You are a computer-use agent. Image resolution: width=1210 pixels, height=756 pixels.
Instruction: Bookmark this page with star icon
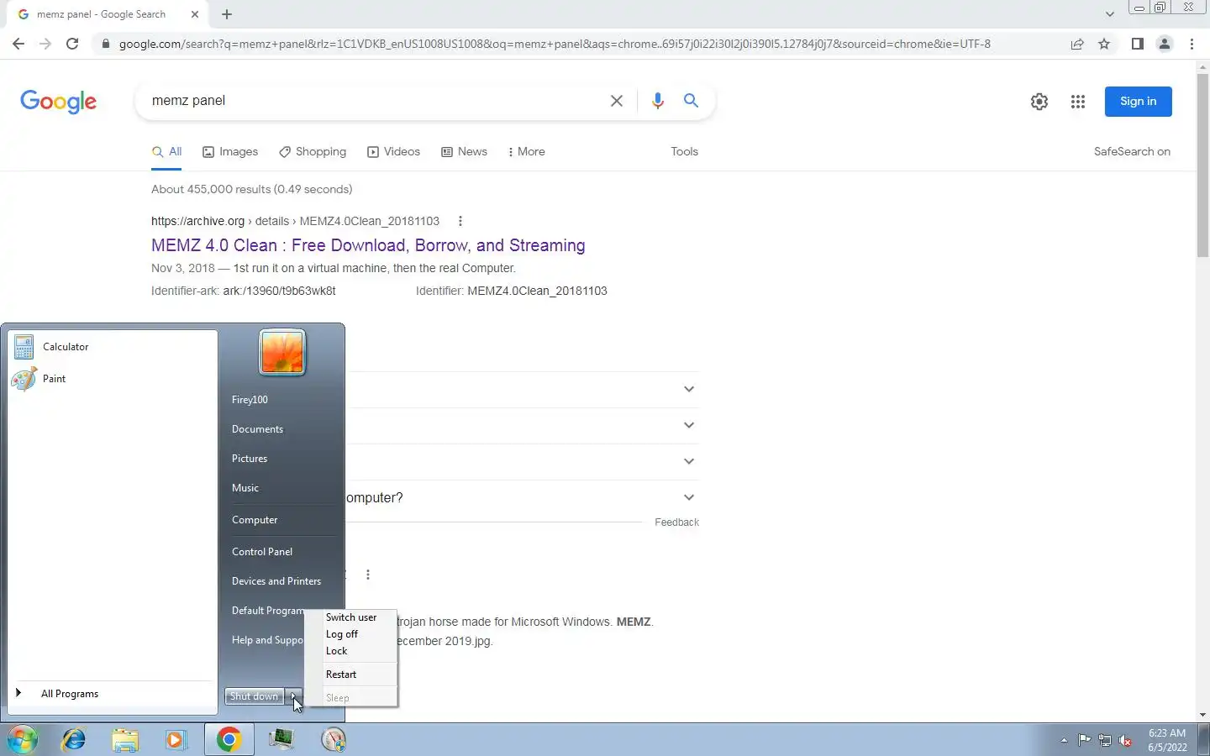(x=1104, y=44)
